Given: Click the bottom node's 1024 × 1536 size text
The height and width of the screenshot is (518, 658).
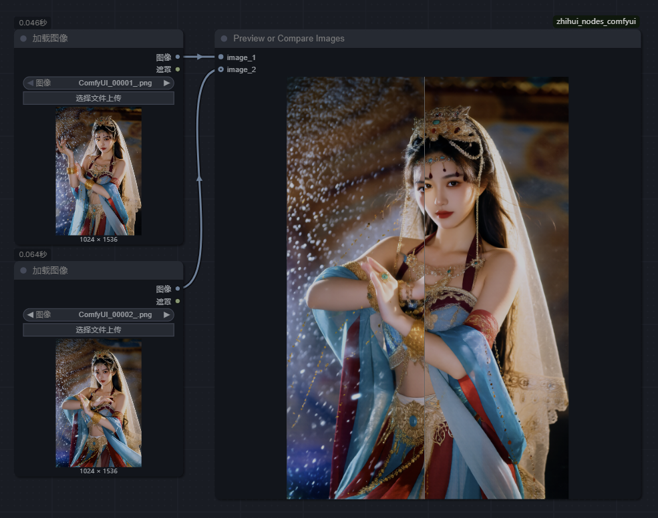Looking at the screenshot, I should coord(99,471).
